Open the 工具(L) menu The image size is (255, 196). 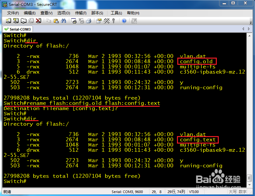click(x=116, y=13)
